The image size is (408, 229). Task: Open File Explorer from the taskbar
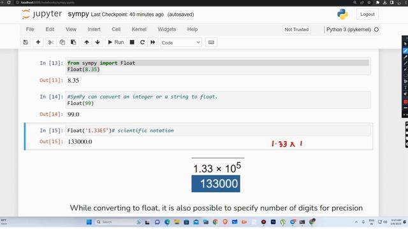pos(177,222)
